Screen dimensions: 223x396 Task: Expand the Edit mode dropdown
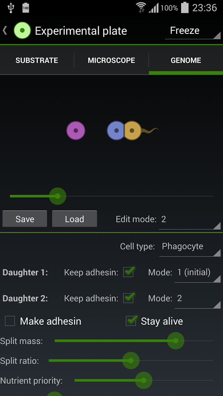coord(190,220)
